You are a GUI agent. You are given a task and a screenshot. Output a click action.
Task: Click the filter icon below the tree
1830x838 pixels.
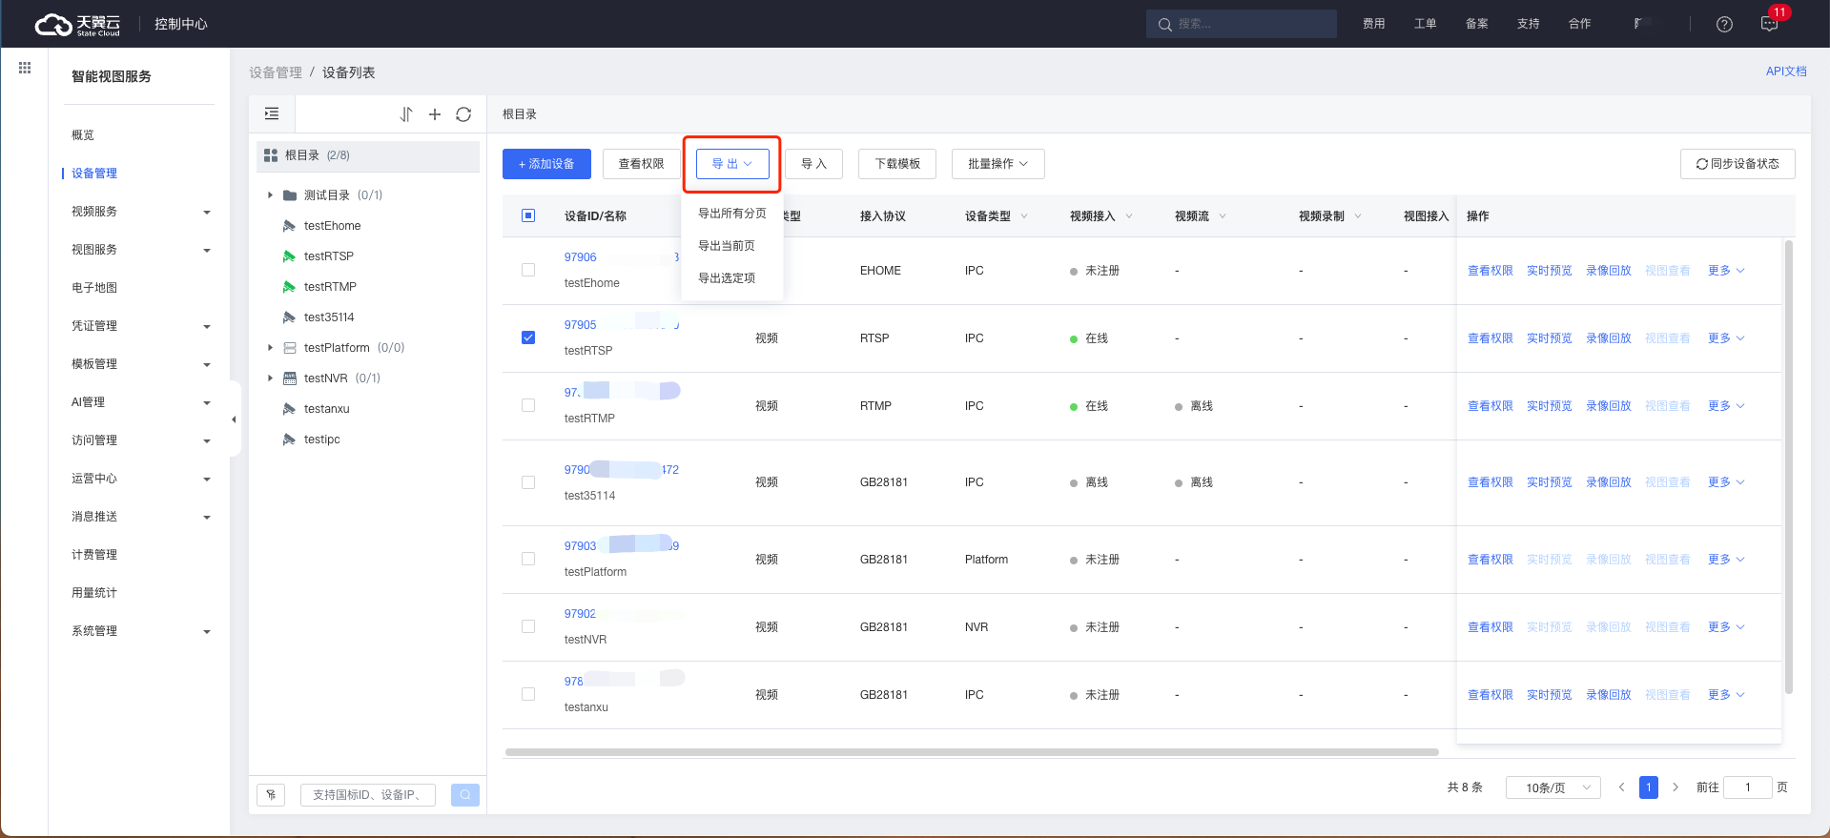coord(272,794)
